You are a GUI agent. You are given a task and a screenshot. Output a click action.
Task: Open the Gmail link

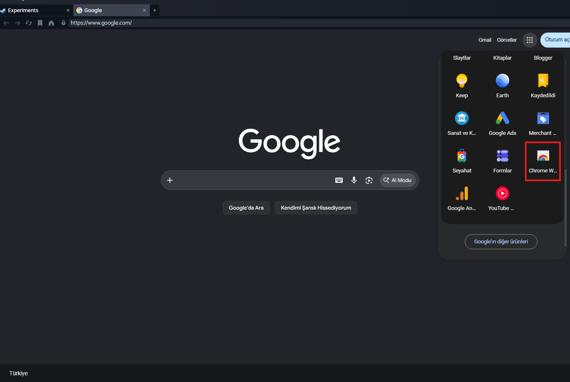tap(485, 40)
